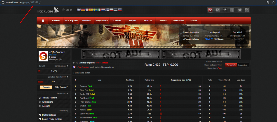Viewport: 277px width, 122px height.
Task: Click the Show skill rank 7851 link
Action: coord(213,65)
